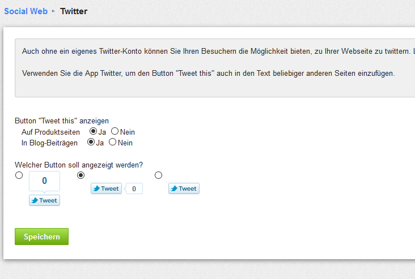This screenshot has width=415, height=279.
Task: Click the Auf Produktseiten label
Action: click(x=50, y=132)
